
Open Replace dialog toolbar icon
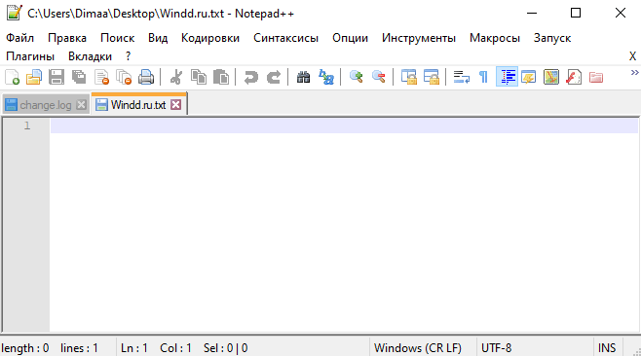coord(326,77)
